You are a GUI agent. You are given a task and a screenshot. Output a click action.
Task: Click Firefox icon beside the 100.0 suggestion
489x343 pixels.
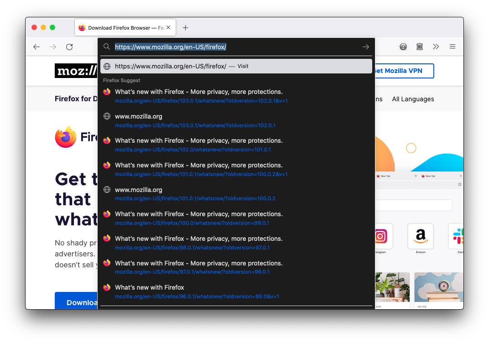[107, 214]
